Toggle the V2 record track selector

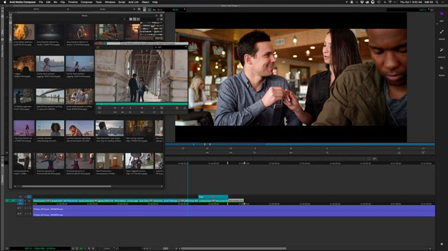(20, 197)
